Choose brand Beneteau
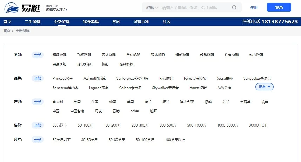 click(66, 88)
